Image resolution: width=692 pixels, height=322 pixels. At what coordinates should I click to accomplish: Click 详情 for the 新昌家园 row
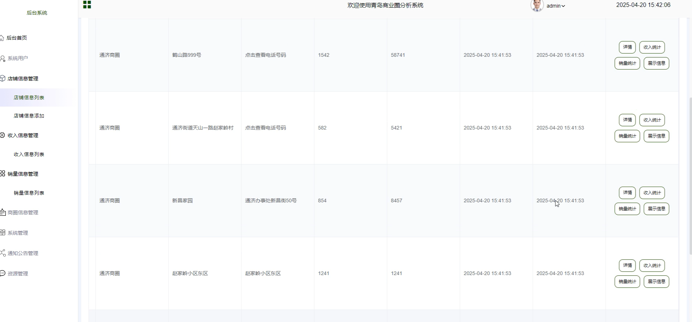[627, 193]
